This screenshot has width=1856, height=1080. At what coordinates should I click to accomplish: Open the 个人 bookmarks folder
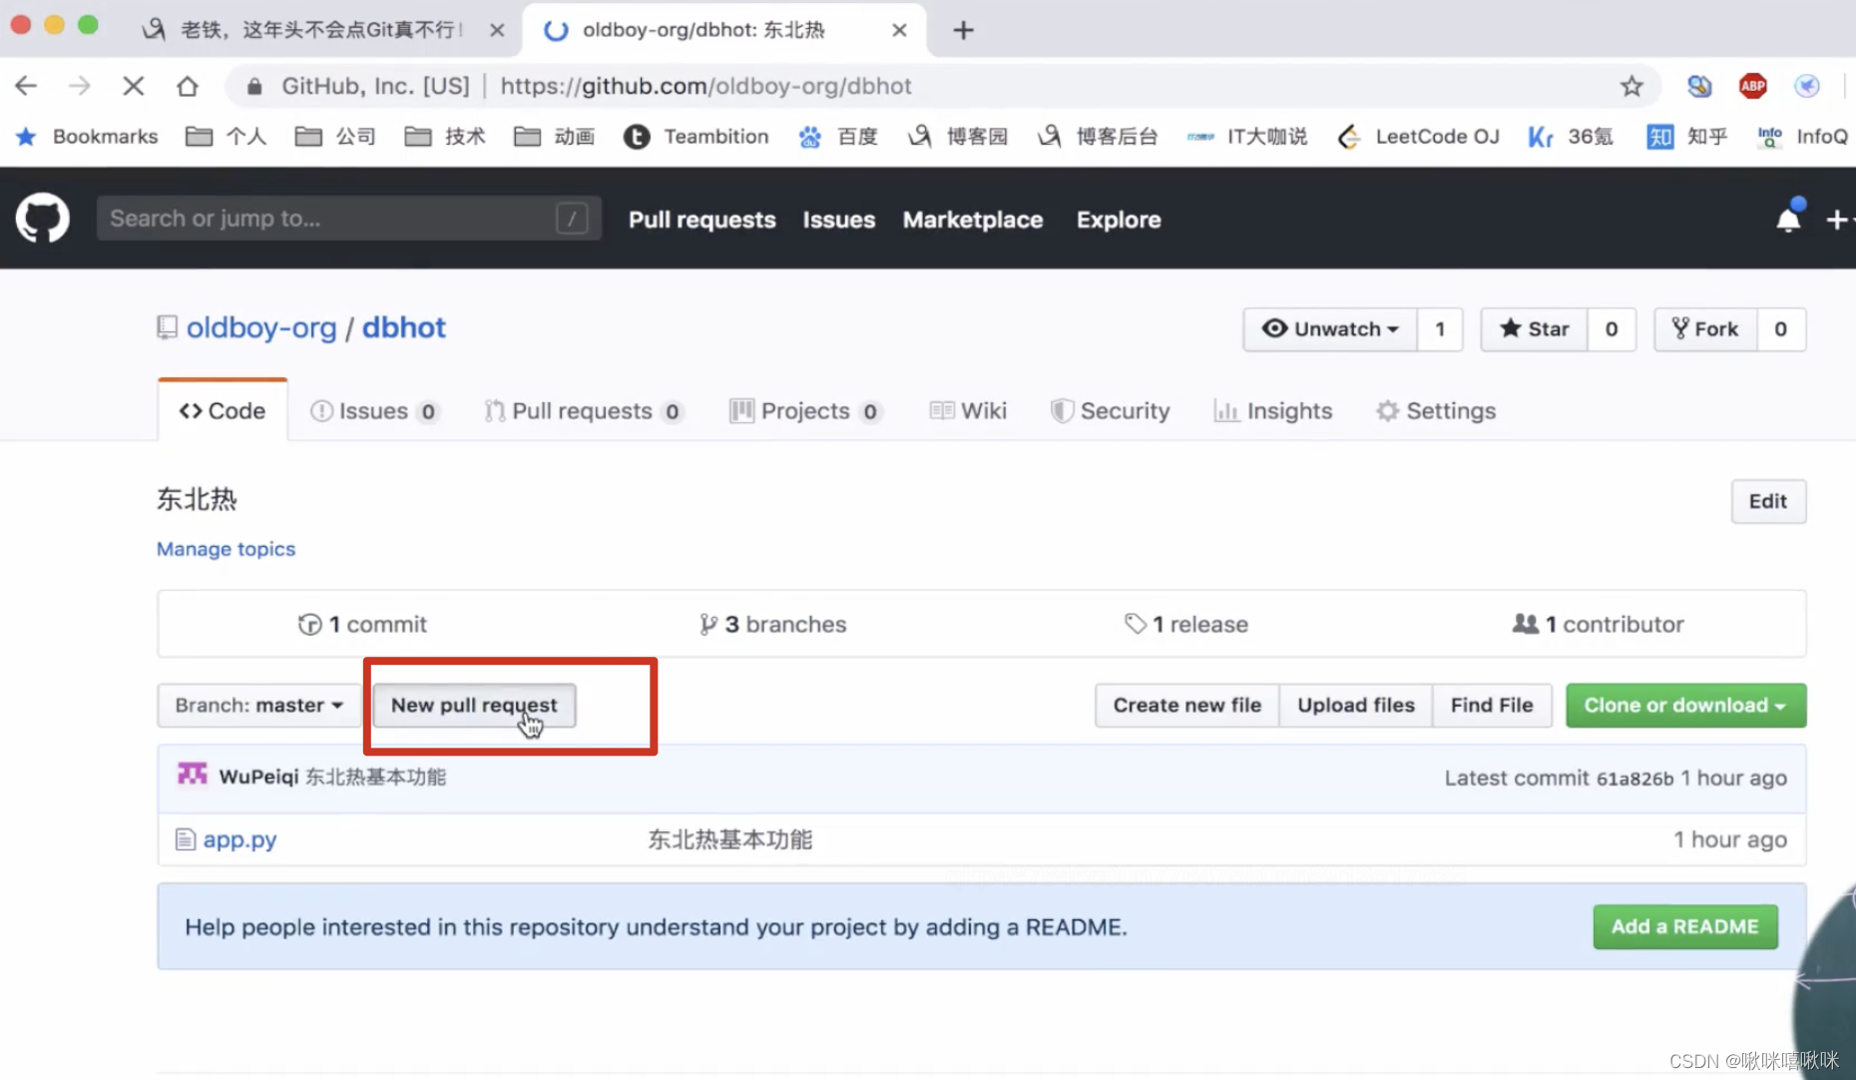coord(227,136)
